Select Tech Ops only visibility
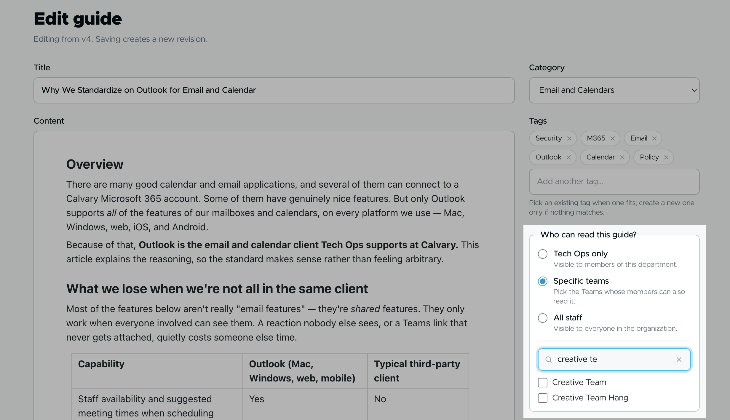Image resolution: width=730 pixels, height=420 pixels. click(543, 254)
